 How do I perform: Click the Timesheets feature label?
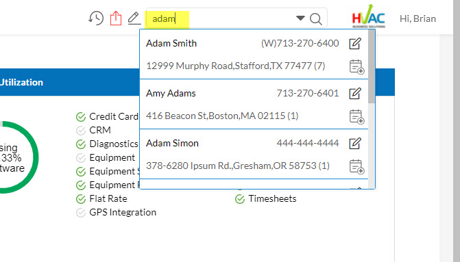(x=273, y=199)
